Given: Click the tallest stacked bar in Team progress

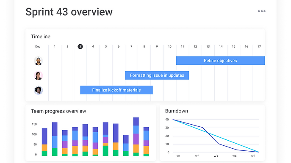Looking at the screenshot, I should (136, 137).
